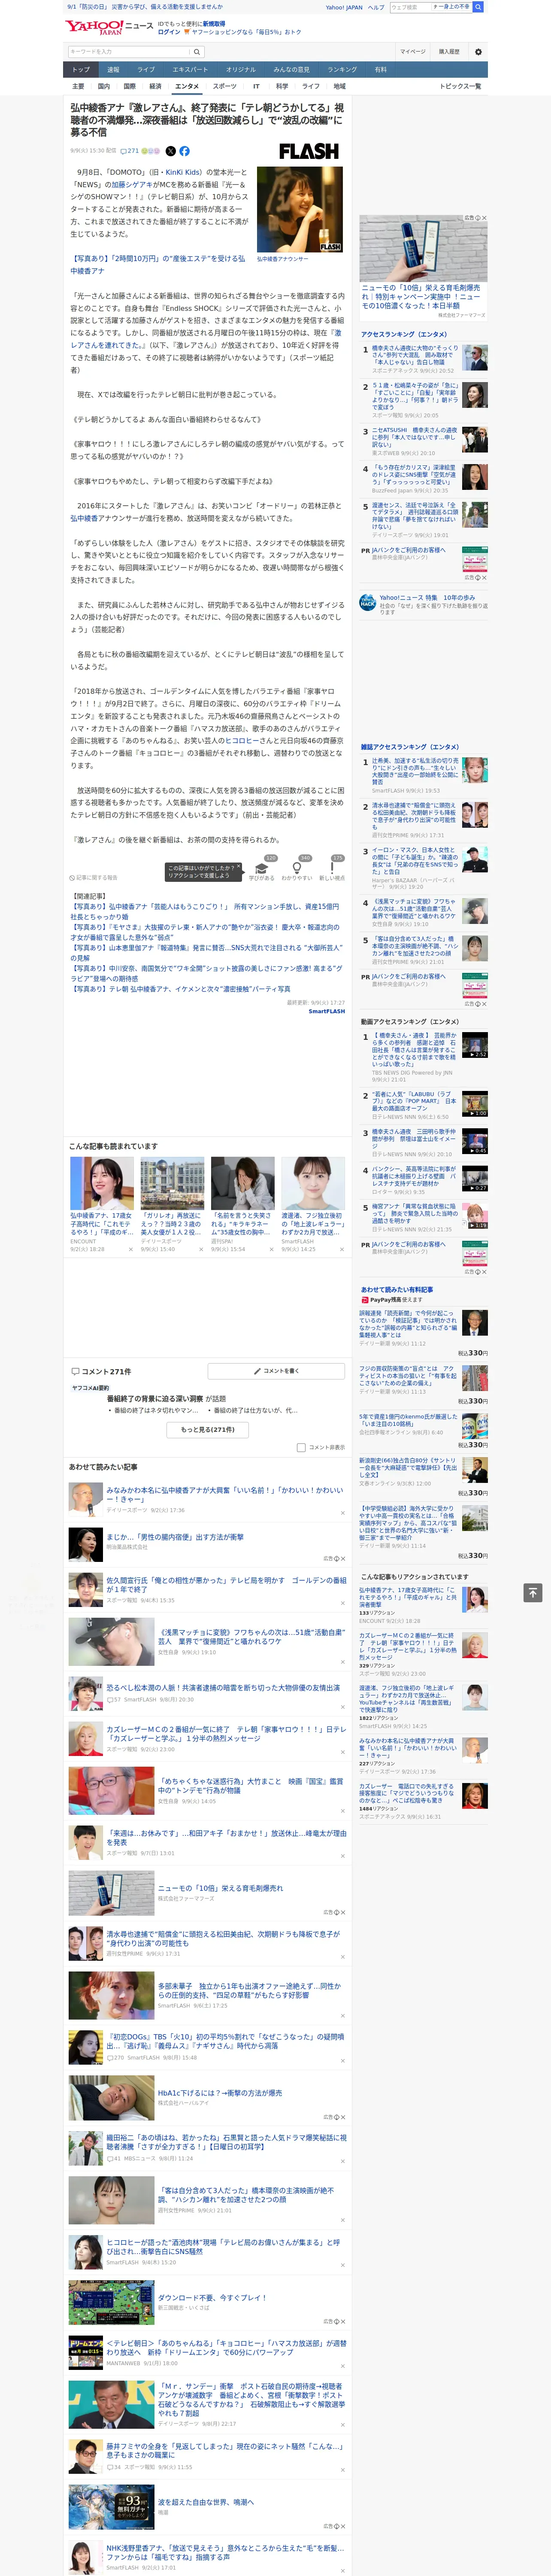Click the わかりやすい lightbulb reaction icon

click(296, 868)
